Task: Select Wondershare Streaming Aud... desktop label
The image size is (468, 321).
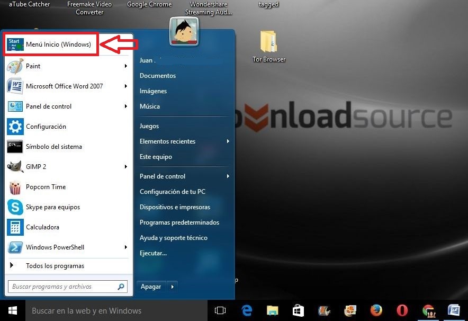Action: click(x=209, y=8)
